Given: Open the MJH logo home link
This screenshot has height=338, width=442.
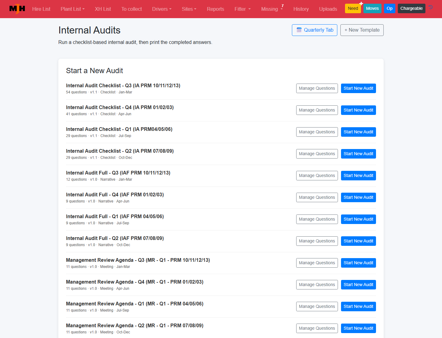Looking at the screenshot, I should pos(17,9).
